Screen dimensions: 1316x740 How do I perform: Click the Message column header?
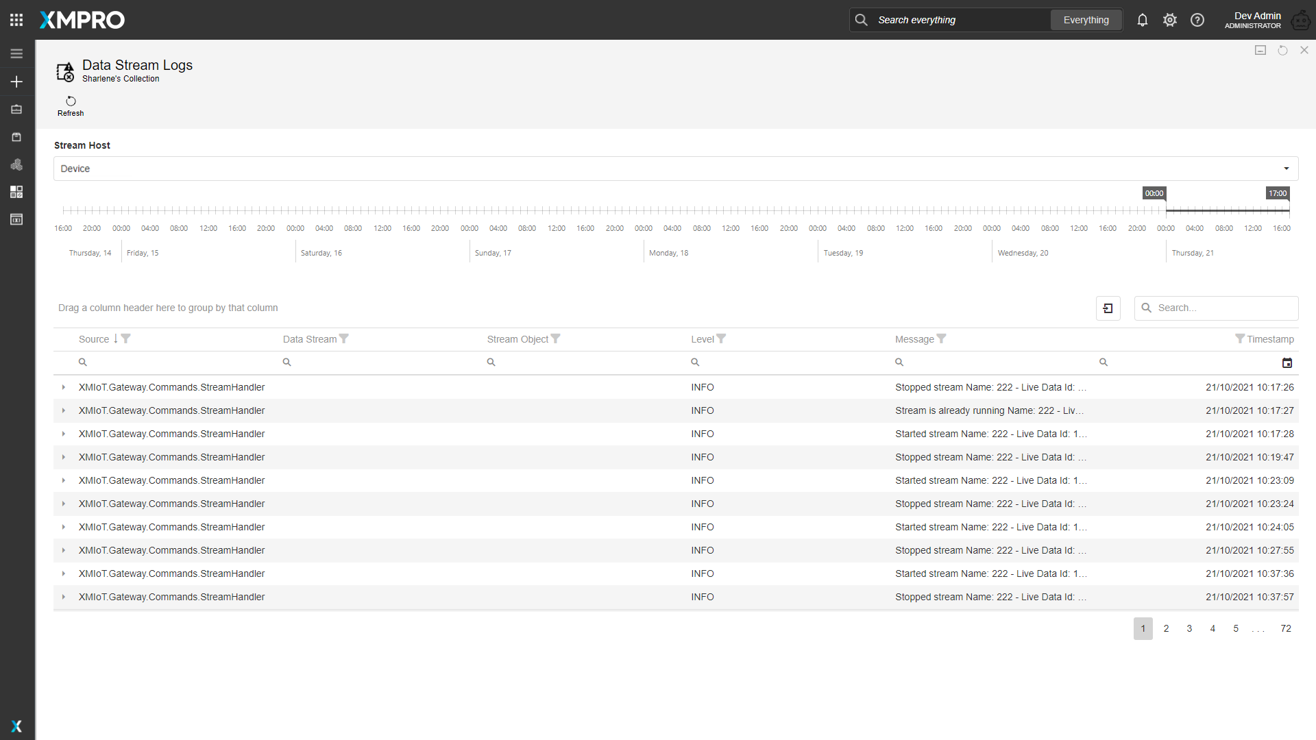[914, 339]
